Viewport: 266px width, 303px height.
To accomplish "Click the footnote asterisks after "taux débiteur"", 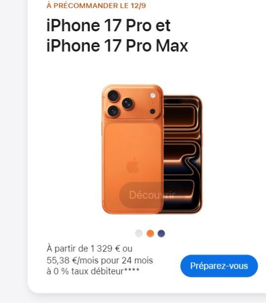I will tap(131, 269).
